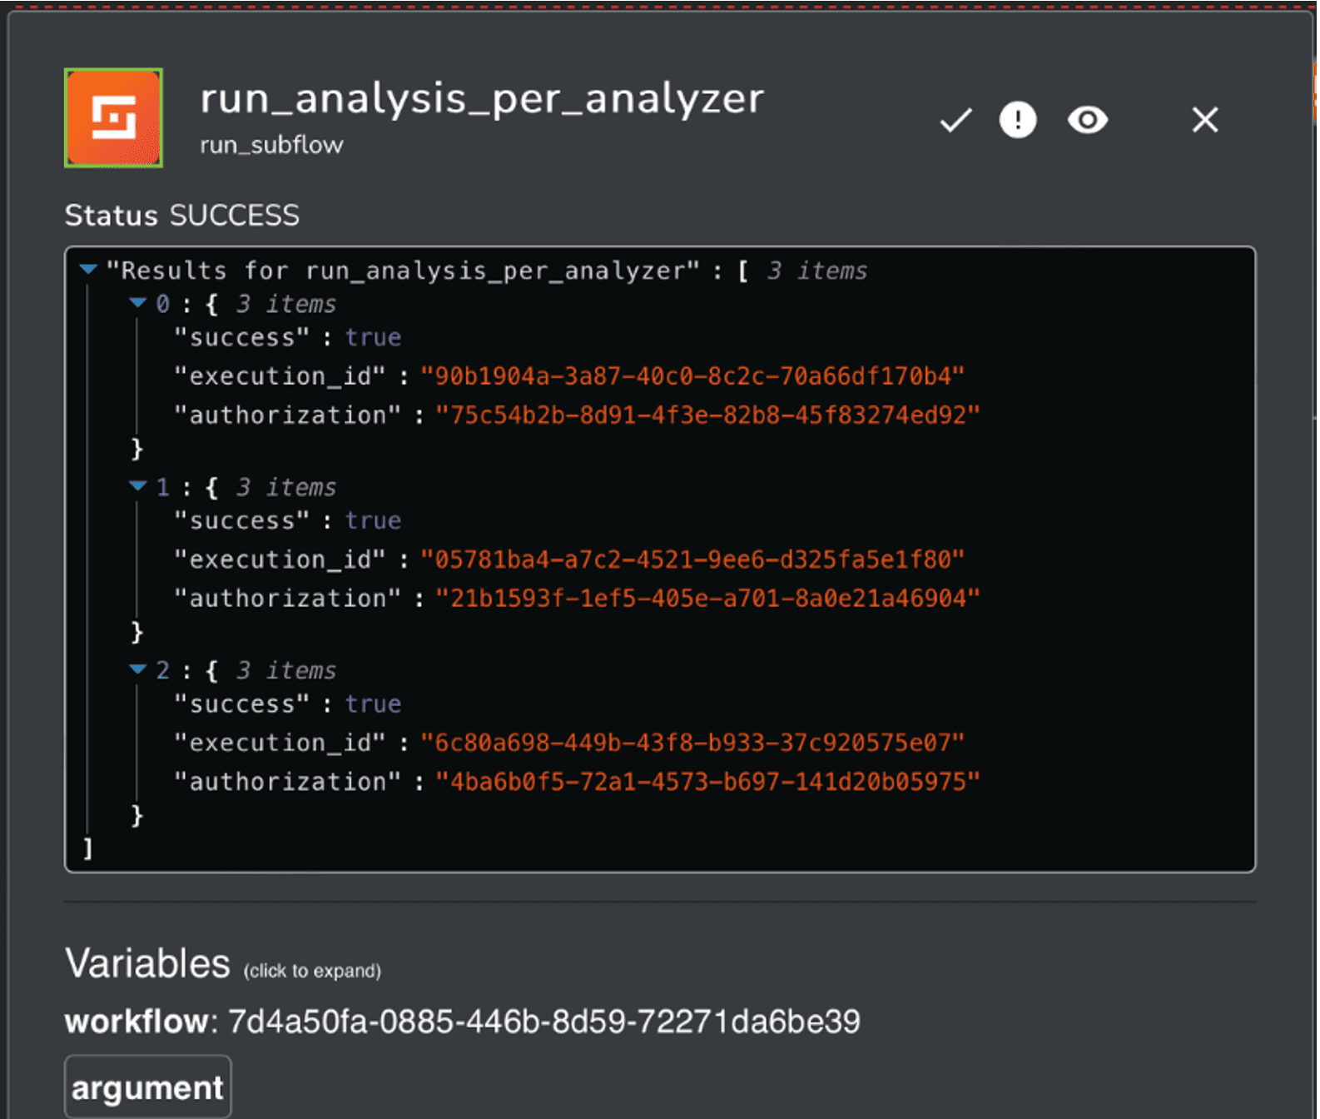Image resolution: width=1320 pixels, height=1119 pixels.
Task: Click the workflow ID value
Action: (543, 1022)
